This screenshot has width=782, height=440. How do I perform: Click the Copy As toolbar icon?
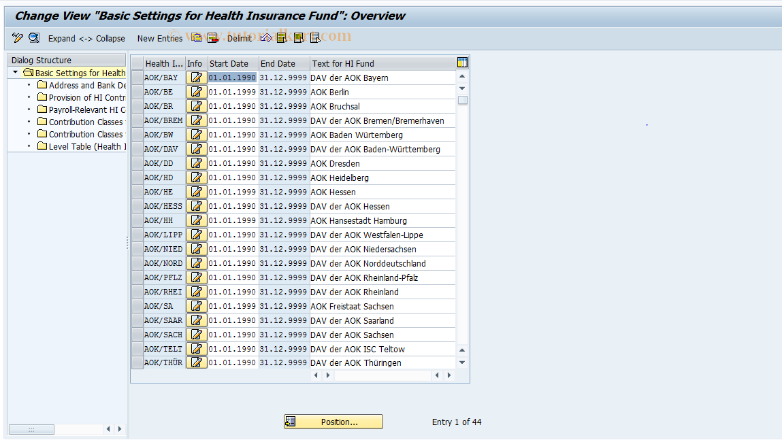(197, 38)
